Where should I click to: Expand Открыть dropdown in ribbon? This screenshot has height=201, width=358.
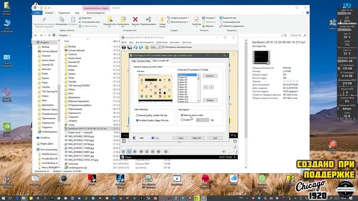tap(209, 18)
